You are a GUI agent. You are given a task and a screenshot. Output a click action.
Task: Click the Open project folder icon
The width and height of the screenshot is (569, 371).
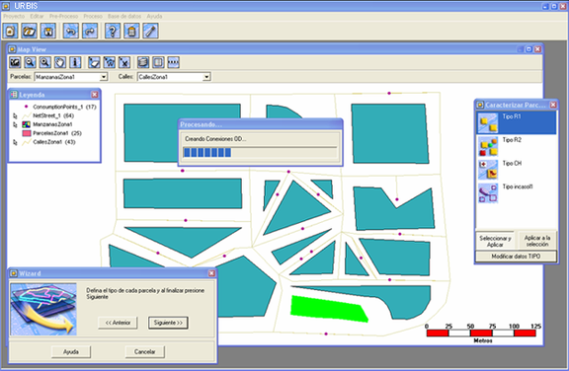coord(30,32)
